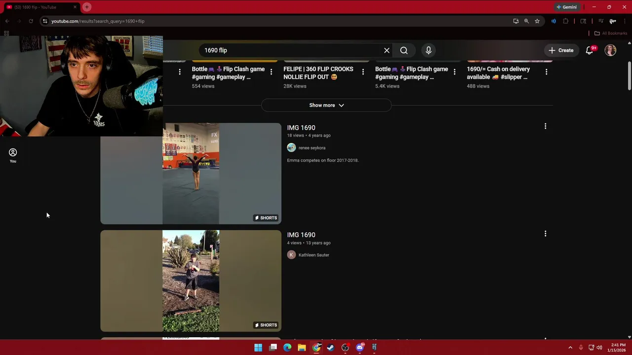Open the Windows Start menu
Image resolution: width=632 pixels, height=355 pixels.
(258, 348)
